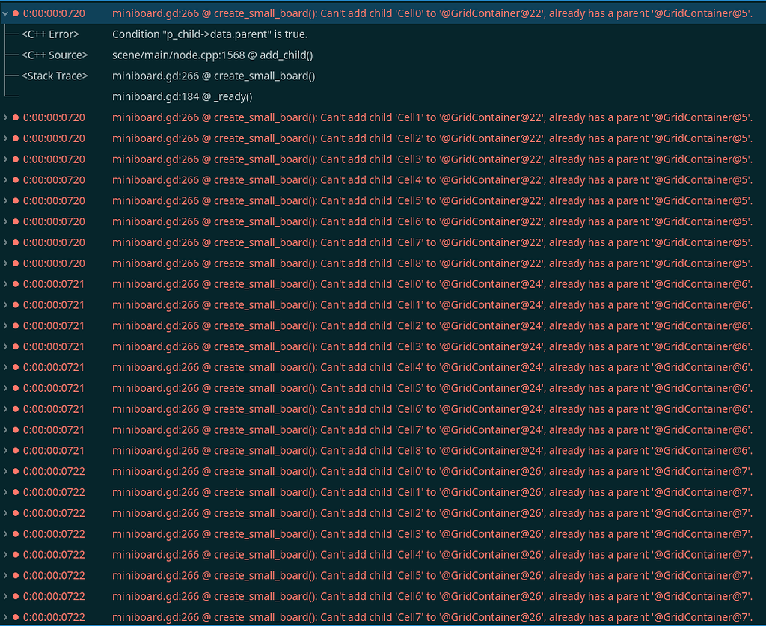Screen dimensions: 766x626
Task: Select the error icon on the Cell4 GridContainer@24 row
Action: click(16, 367)
